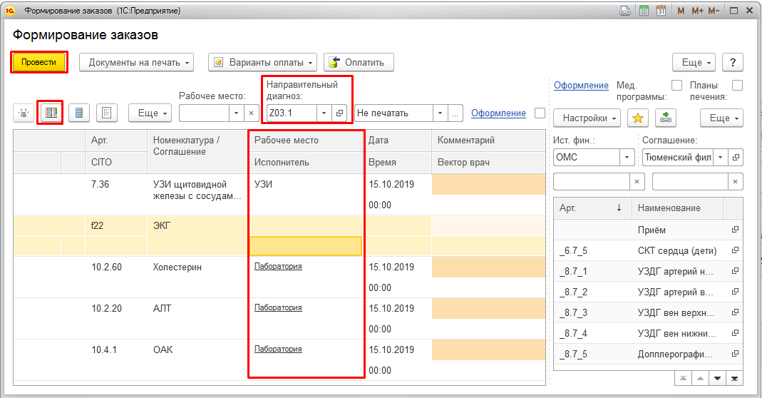Screen dimensions: 762x398
Task: Click the colored table view icon
Action: click(x=51, y=113)
